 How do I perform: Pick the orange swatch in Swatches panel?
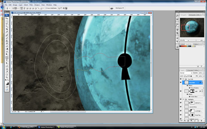[186, 46]
